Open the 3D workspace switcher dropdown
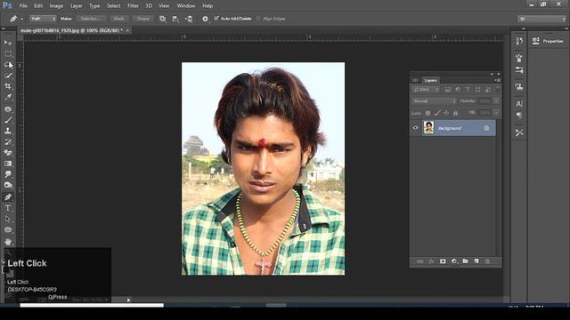Image resolution: width=570 pixels, height=320 pixels. click(x=541, y=19)
